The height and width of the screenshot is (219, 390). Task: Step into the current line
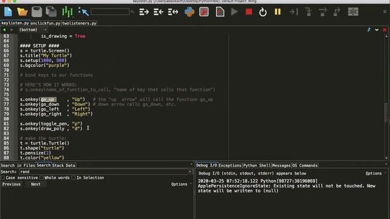tap(308, 12)
